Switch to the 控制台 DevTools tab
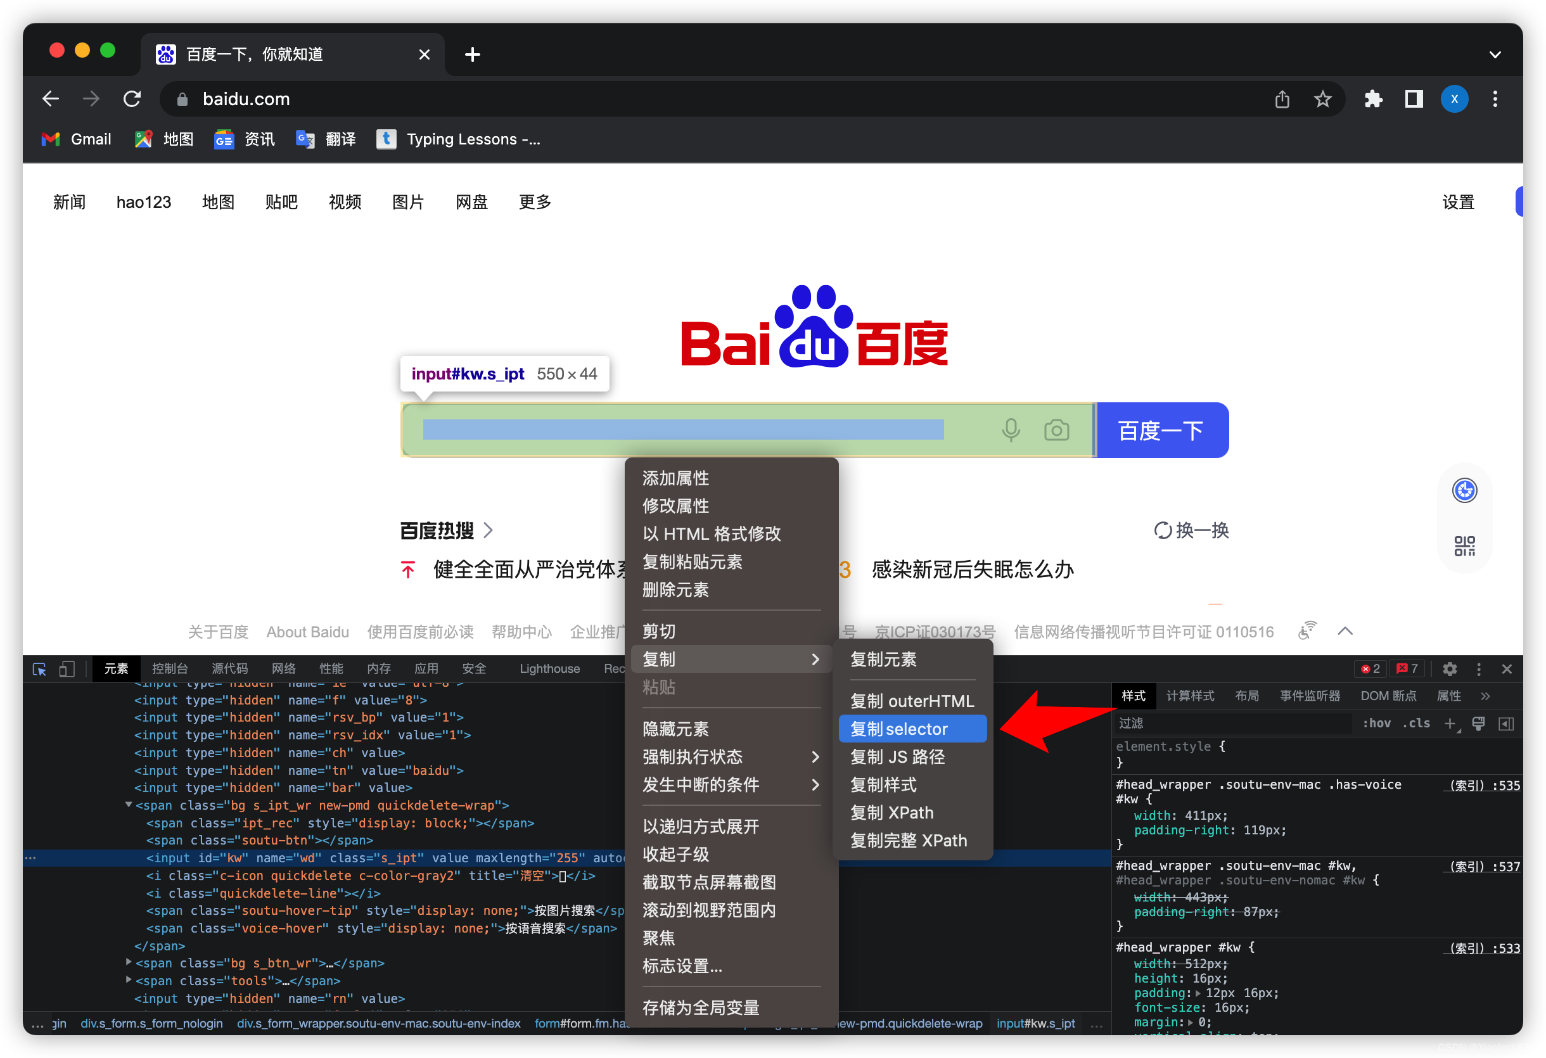The height and width of the screenshot is (1058, 1546). point(170,669)
